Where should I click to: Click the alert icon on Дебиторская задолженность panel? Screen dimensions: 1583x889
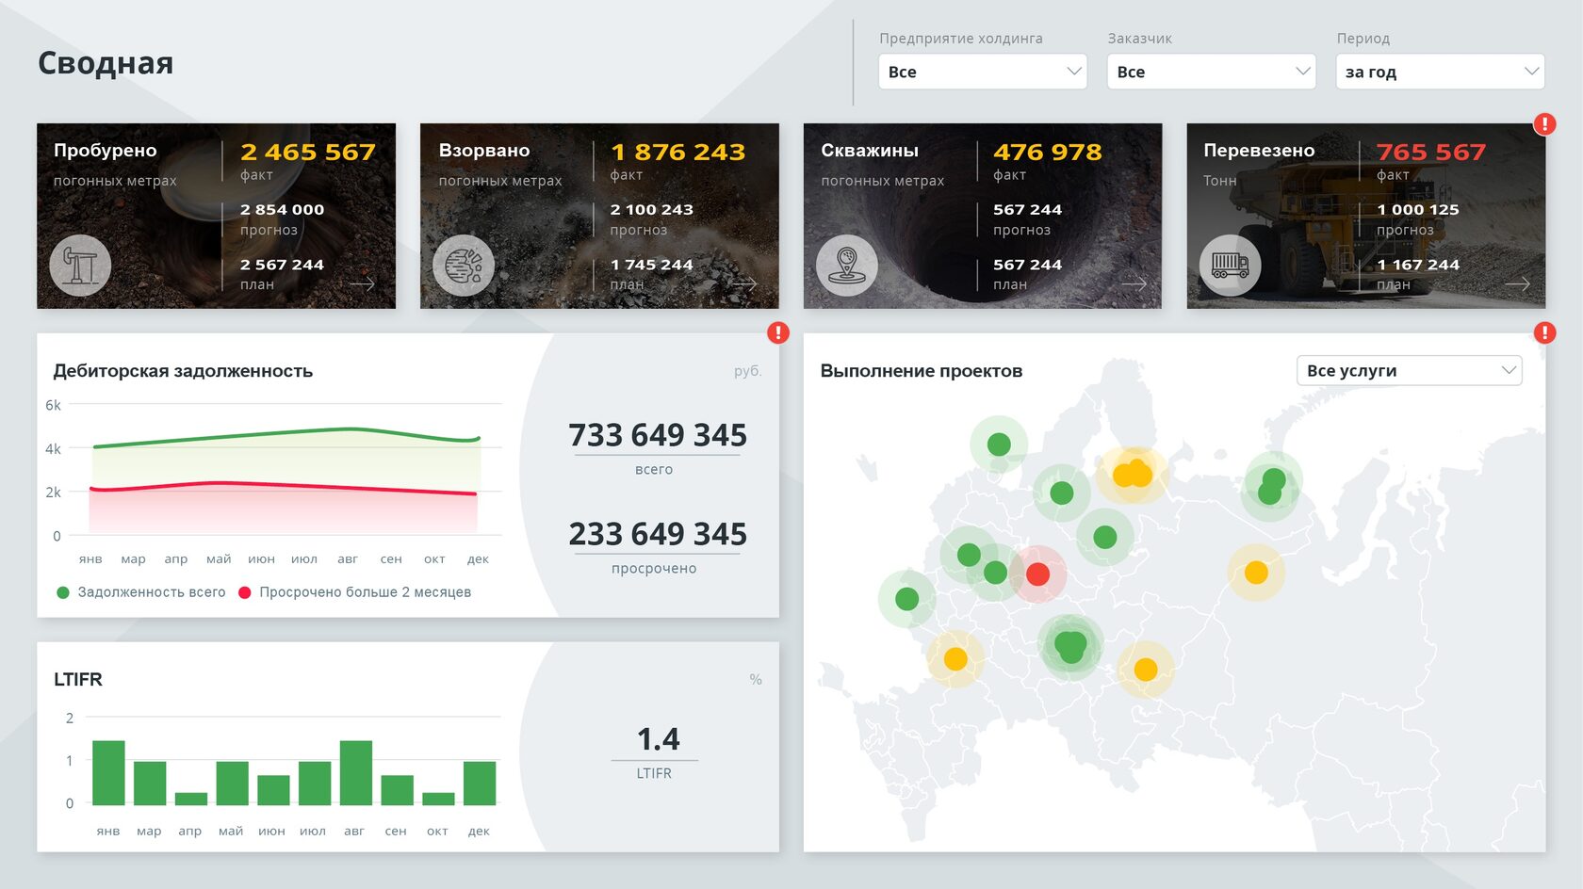tap(776, 331)
